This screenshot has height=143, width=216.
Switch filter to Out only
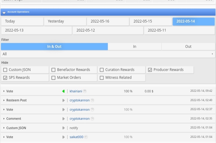click(x=188, y=47)
